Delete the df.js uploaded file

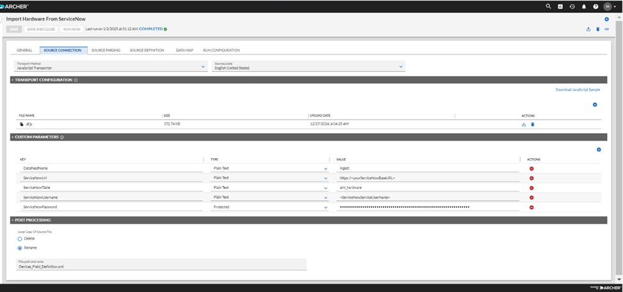[533, 124]
